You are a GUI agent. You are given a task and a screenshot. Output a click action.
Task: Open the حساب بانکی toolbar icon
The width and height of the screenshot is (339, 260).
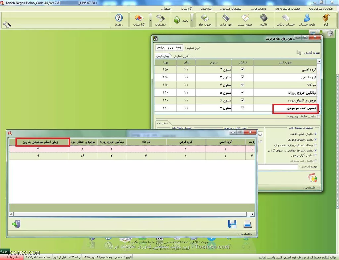tap(286, 20)
